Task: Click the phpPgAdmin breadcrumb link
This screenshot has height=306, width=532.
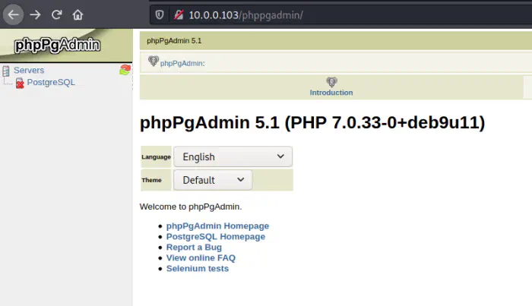Action: click(182, 63)
